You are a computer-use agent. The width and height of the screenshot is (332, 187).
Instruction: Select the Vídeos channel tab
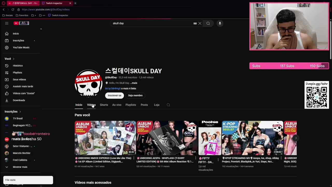pyautogui.click(x=91, y=105)
